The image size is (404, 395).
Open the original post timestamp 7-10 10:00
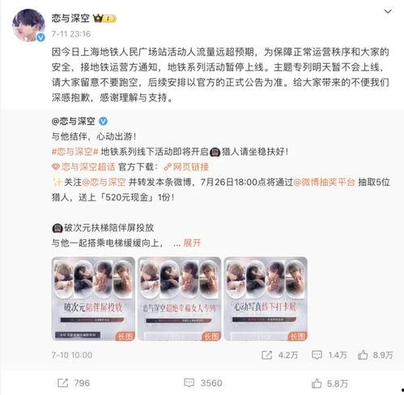[x=72, y=355]
